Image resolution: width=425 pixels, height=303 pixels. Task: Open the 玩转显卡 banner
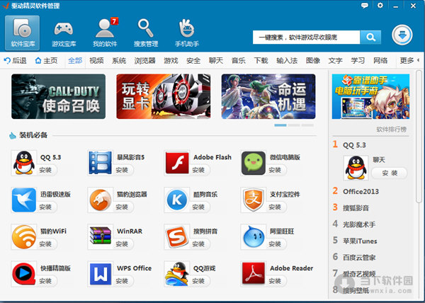coord(164,96)
